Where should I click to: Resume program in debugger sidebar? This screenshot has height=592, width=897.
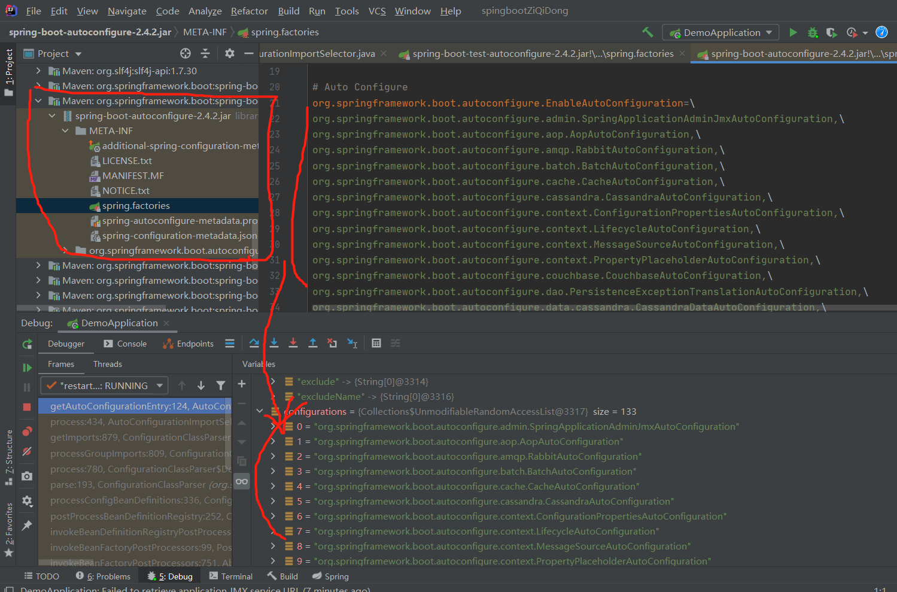click(x=27, y=368)
